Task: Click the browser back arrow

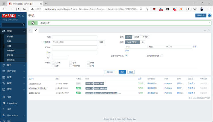Action: click(4, 9)
